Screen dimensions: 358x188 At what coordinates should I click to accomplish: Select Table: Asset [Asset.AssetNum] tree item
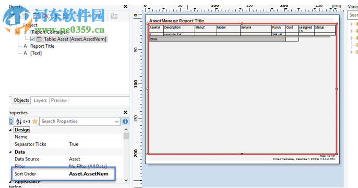click(x=75, y=39)
